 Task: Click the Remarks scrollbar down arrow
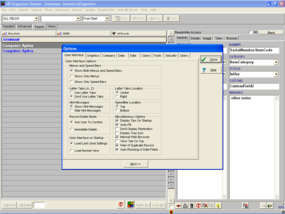click(x=276, y=196)
